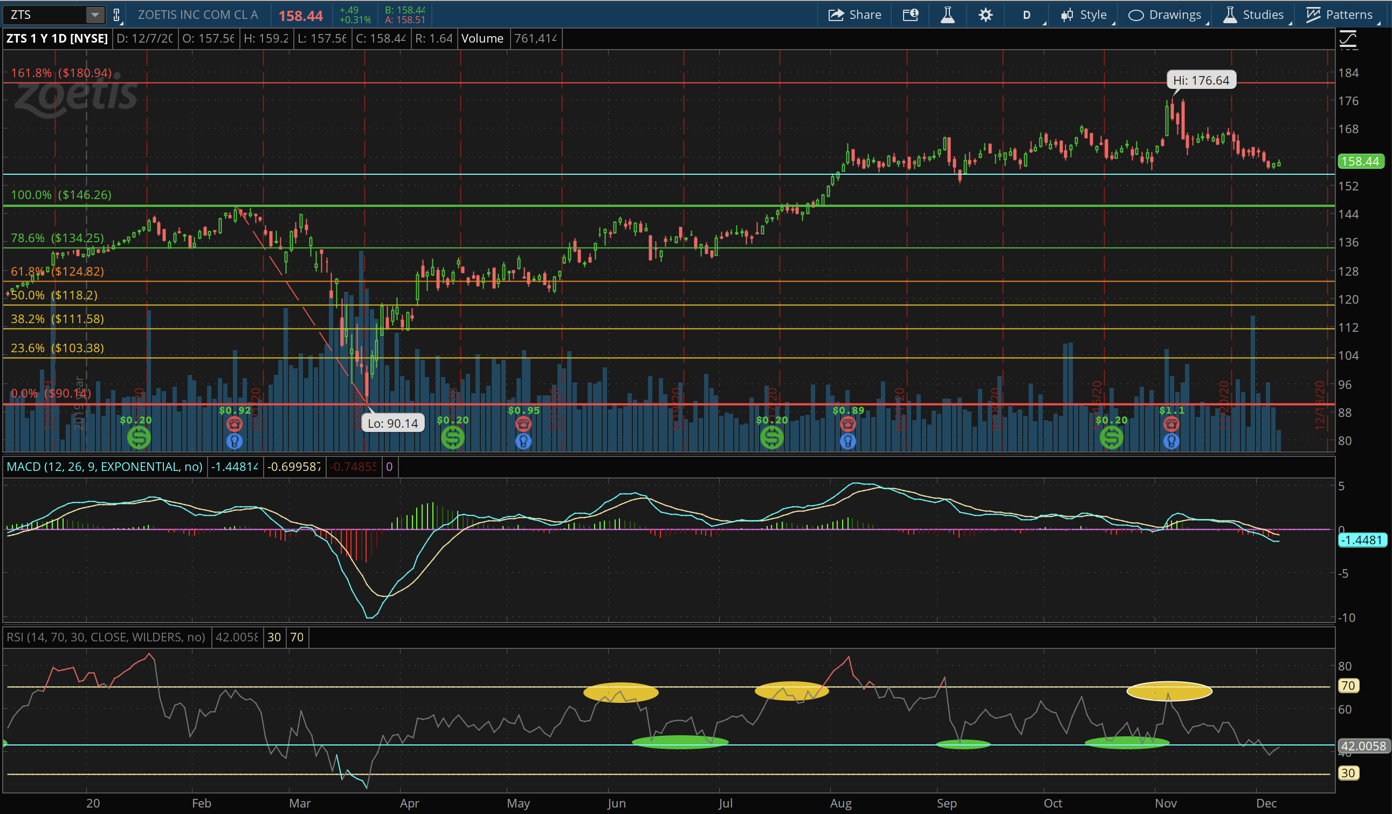Click the 23.6% ($103.38) Fibonacci label

coord(57,347)
